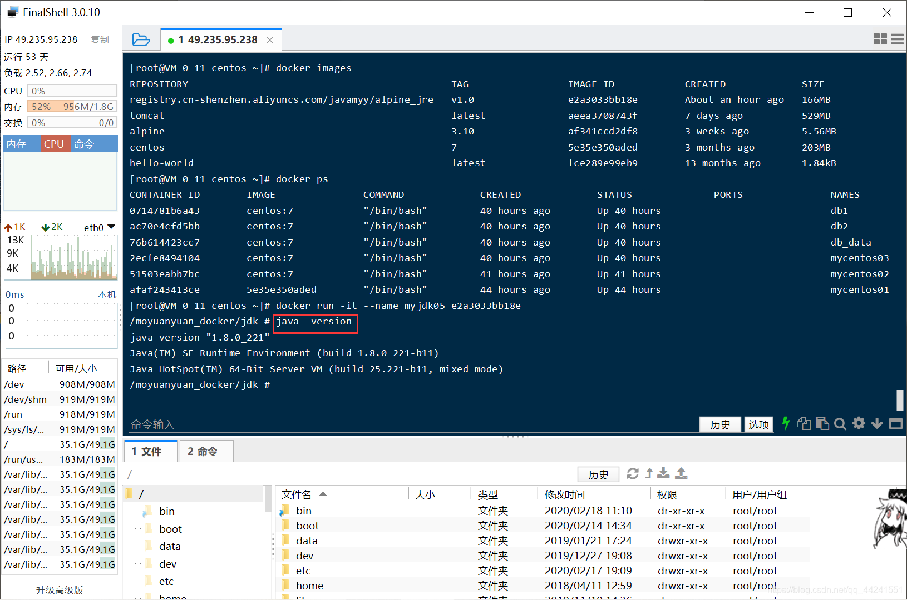
Task: Open terminal search magnifier icon
Action: [x=840, y=424]
